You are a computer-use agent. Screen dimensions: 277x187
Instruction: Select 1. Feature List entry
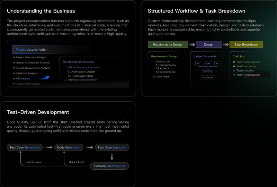tap(162, 61)
